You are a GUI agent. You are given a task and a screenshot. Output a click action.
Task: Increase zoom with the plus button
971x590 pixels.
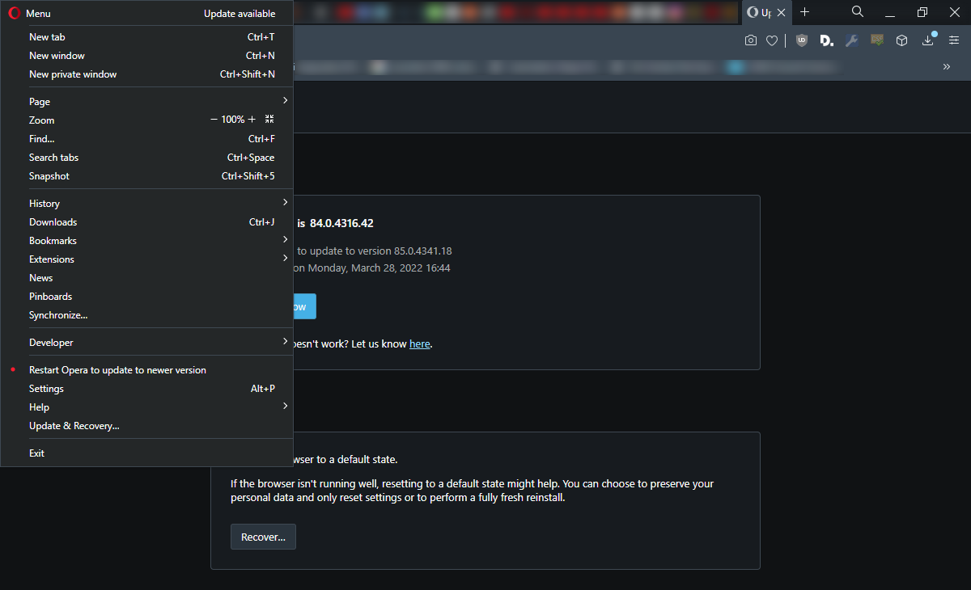[252, 120]
